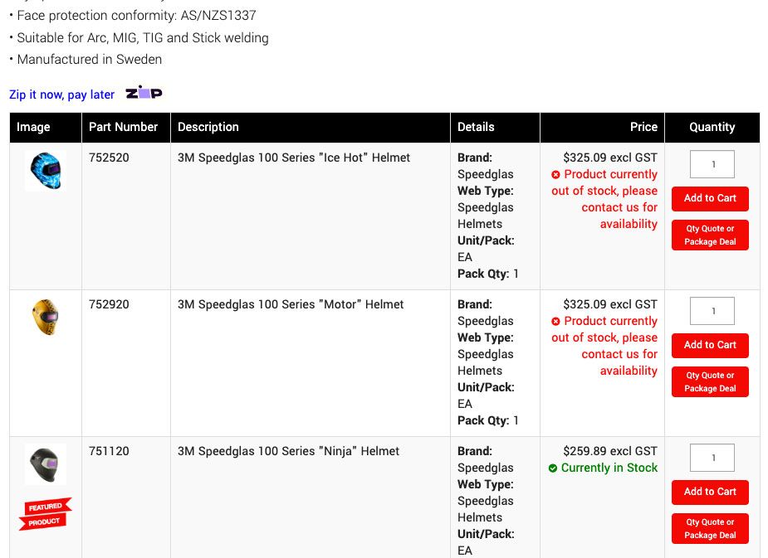The image size is (768, 558).
Task: Click the Featured Product ribbon badge
Action: 45,514
